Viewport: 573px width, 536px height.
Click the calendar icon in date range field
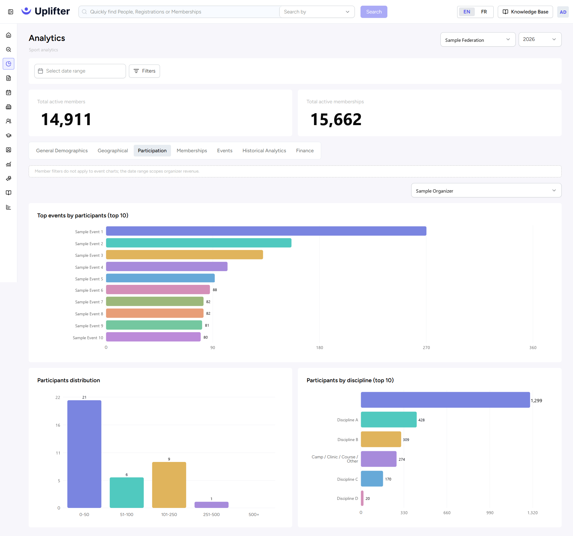(41, 71)
